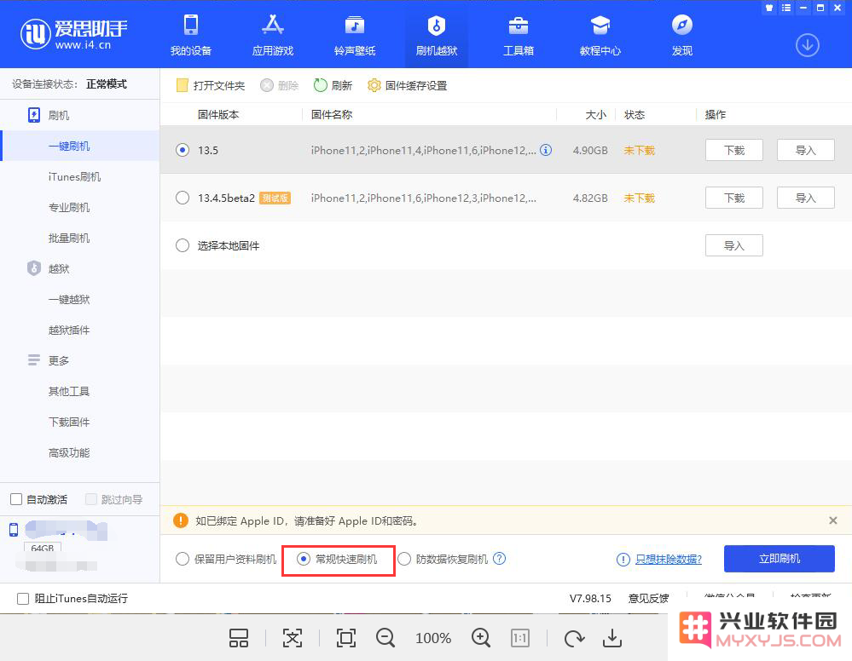Click the orange warning icon in banner

click(181, 520)
